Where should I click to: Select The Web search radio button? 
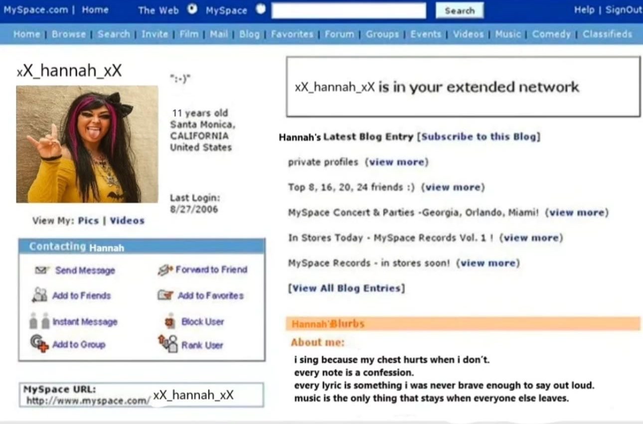[x=192, y=9]
